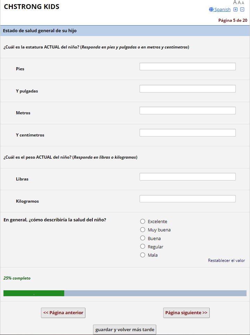Choose the Muy buena radio button

pos(142,230)
